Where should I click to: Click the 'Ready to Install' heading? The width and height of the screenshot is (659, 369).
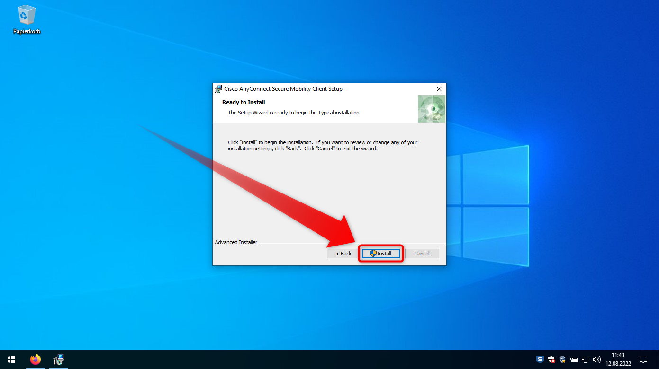tap(244, 102)
